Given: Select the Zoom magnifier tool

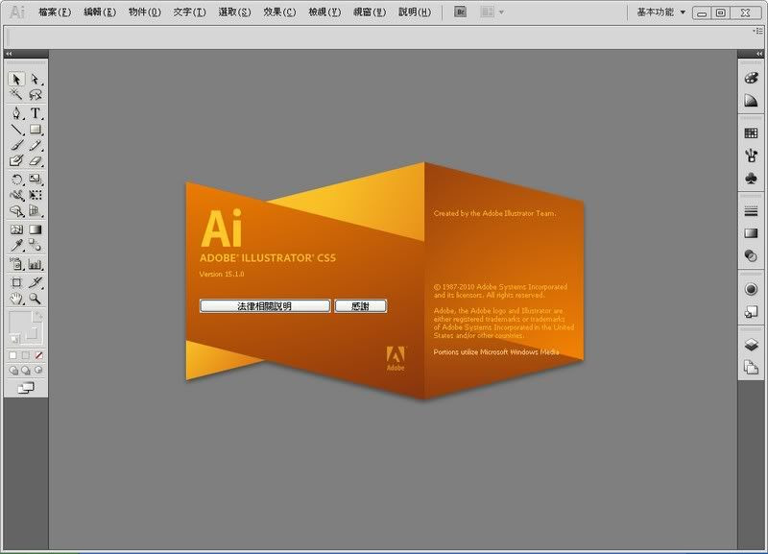Looking at the screenshot, I should point(36,299).
